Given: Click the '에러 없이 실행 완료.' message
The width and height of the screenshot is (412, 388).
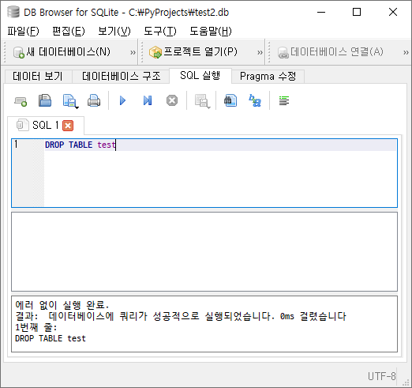Looking at the screenshot, I should click(x=62, y=305).
